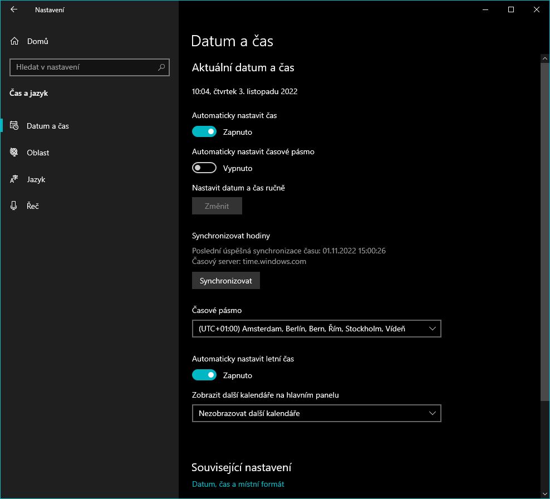Click the Řeč microphone icon
This screenshot has width=550, height=499.
click(x=14, y=206)
